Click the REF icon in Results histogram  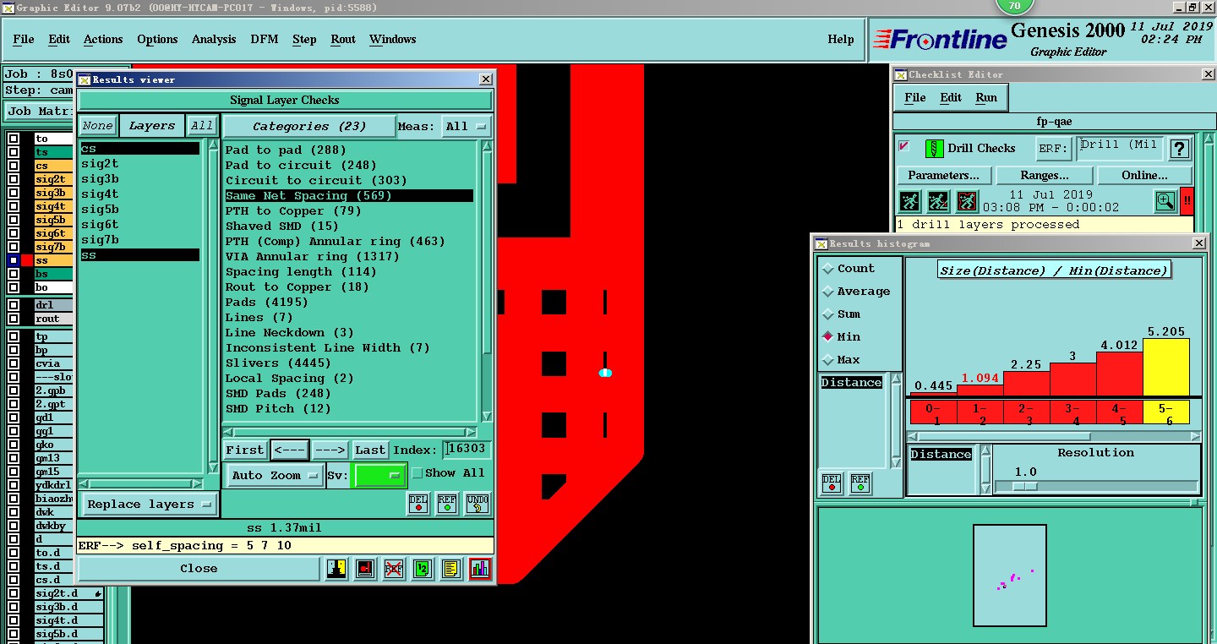point(860,483)
